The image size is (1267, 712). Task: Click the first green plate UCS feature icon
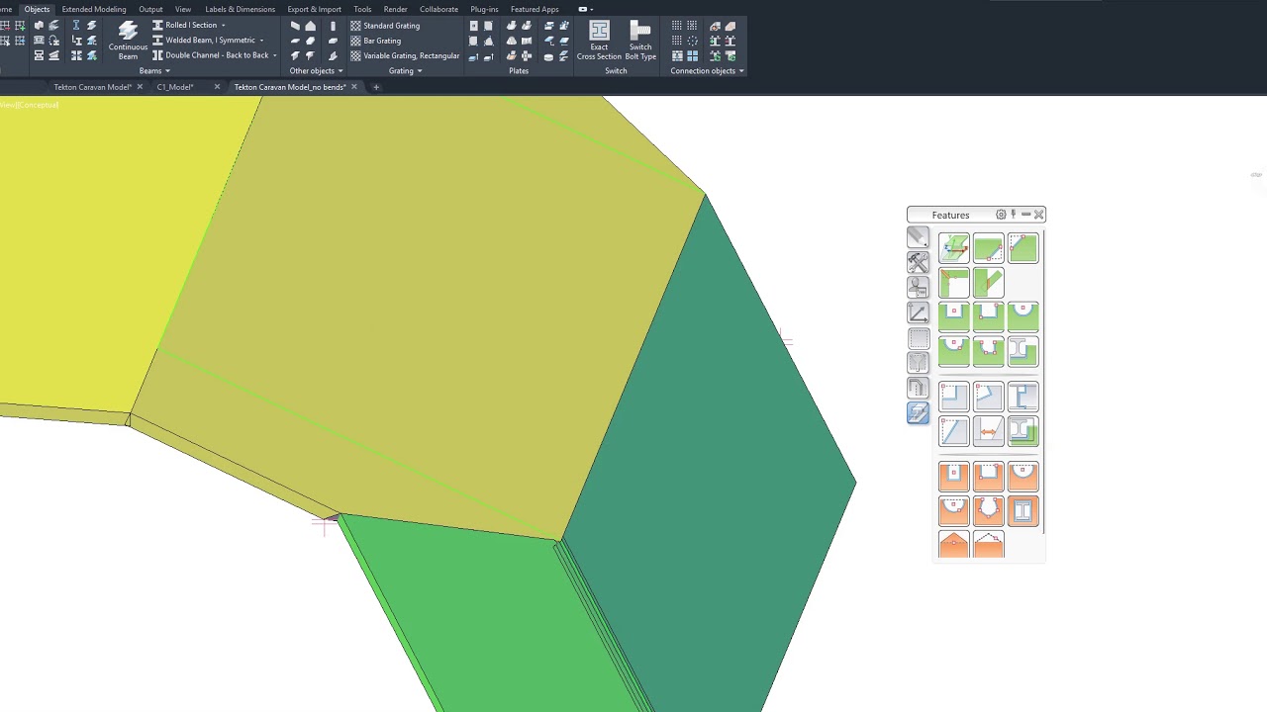954,248
